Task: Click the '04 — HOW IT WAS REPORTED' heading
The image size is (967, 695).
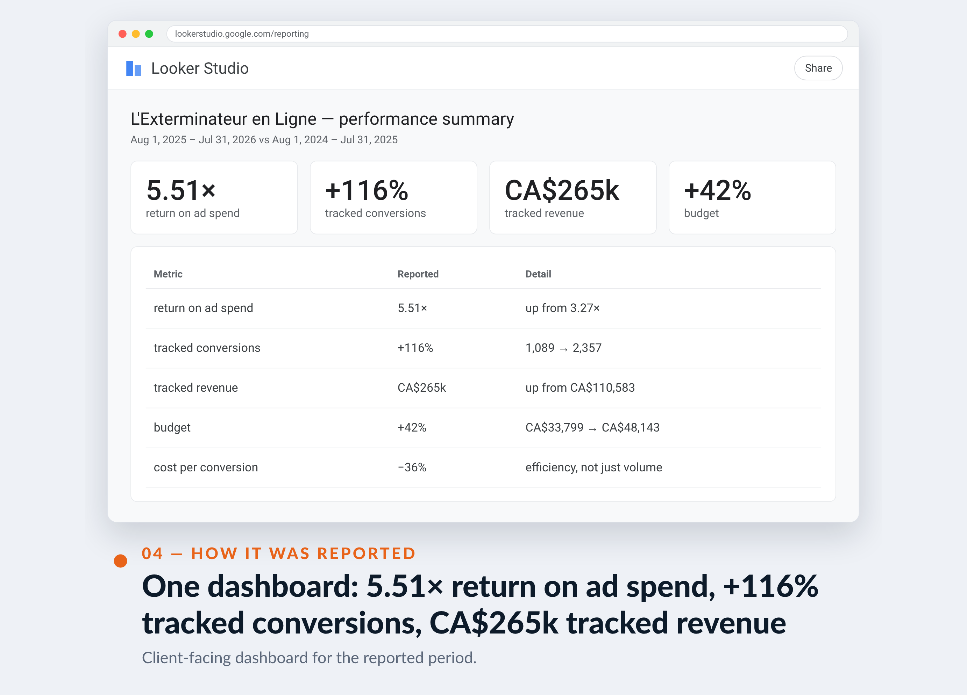Action: pos(279,553)
